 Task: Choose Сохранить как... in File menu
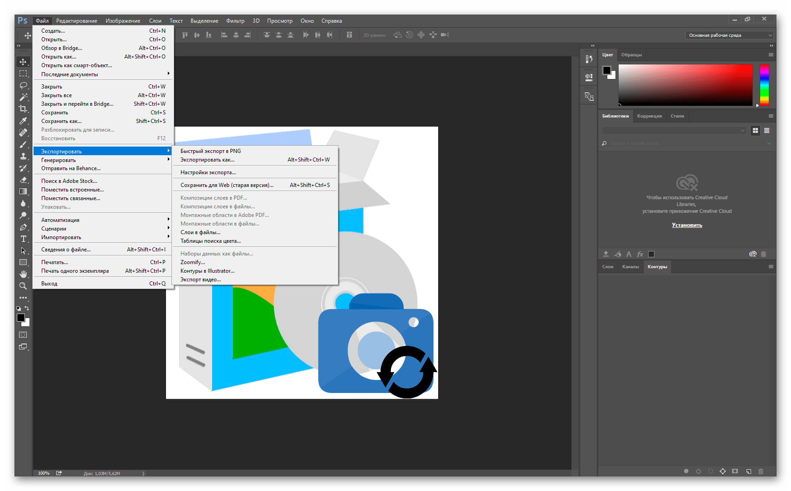coord(103,121)
